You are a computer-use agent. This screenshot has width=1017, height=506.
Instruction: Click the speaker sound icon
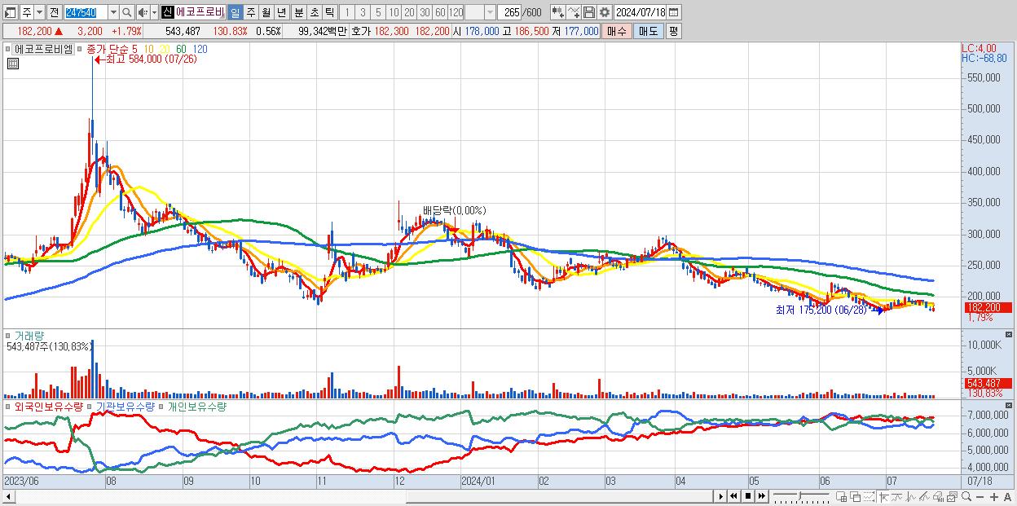[143, 12]
